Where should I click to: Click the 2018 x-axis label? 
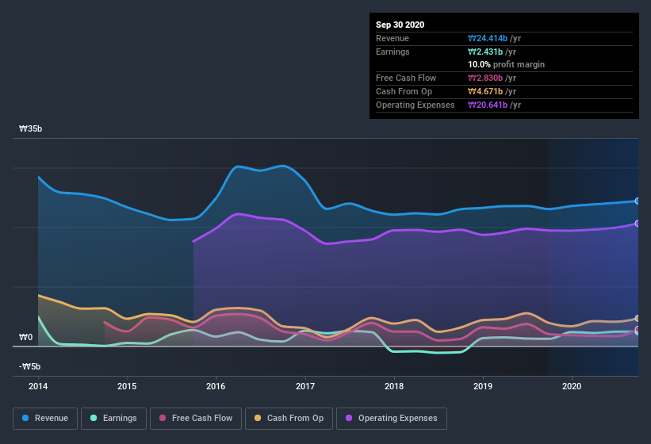(393, 387)
